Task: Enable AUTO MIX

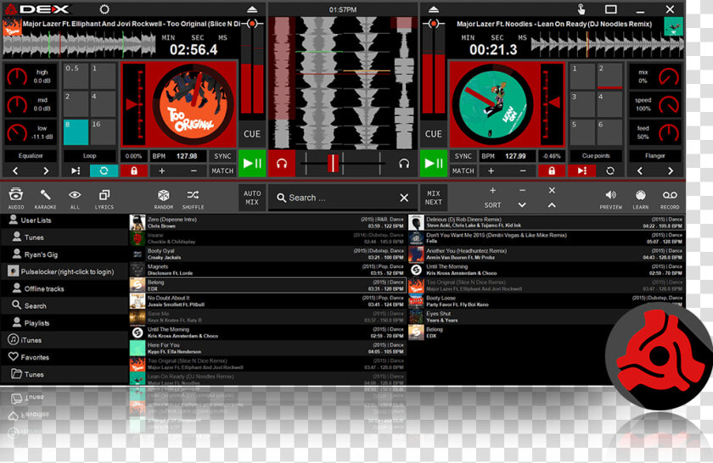Action: (x=252, y=198)
